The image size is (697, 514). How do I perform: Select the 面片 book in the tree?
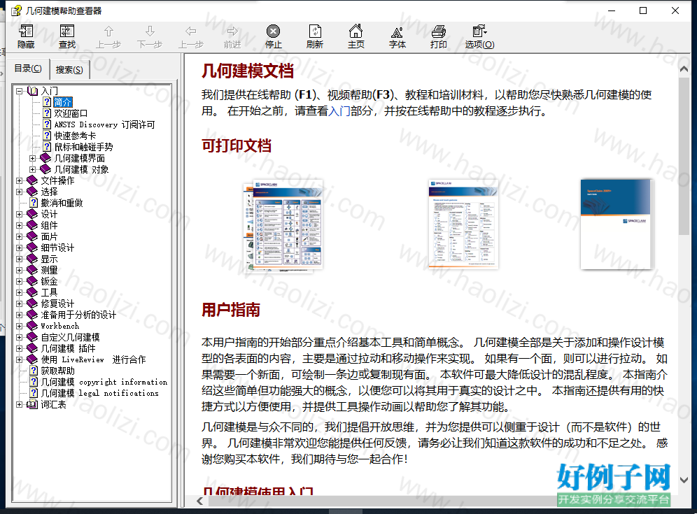pyautogui.click(x=49, y=236)
